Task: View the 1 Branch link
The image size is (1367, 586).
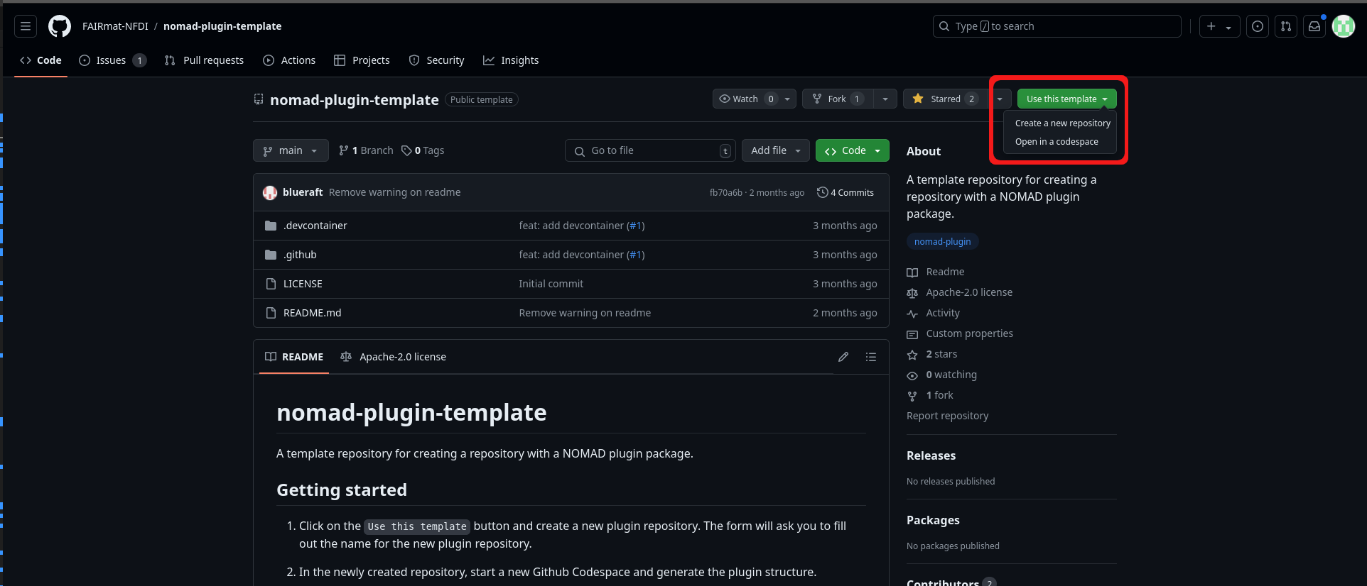Action: (x=366, y=150)
